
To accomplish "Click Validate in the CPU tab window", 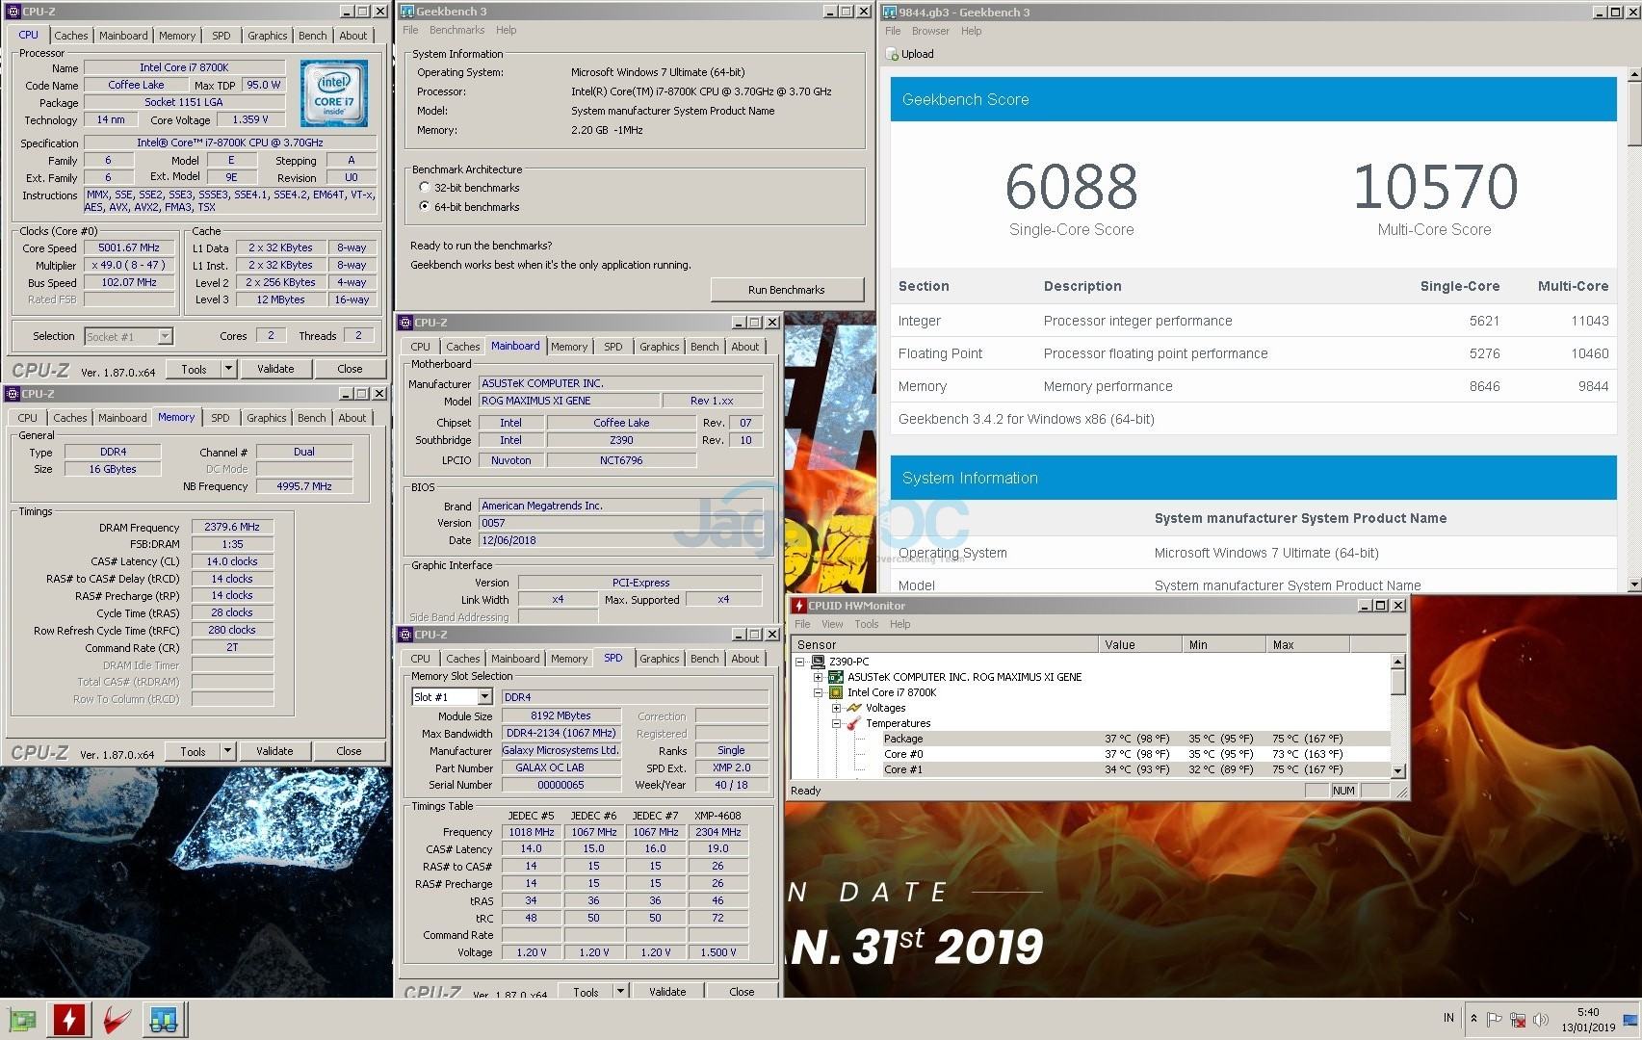I will [x=275, y=369].
